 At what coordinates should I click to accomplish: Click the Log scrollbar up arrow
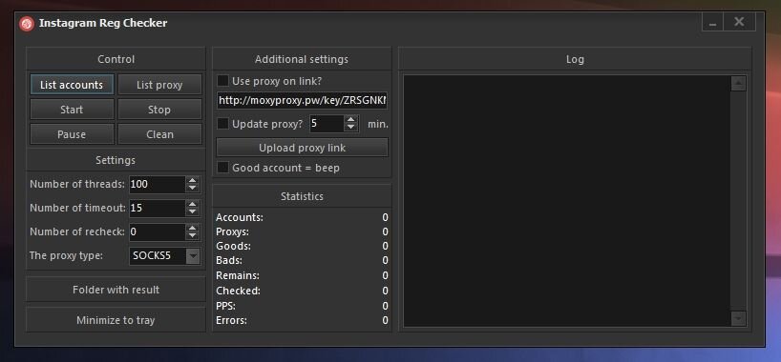[738, 84]
